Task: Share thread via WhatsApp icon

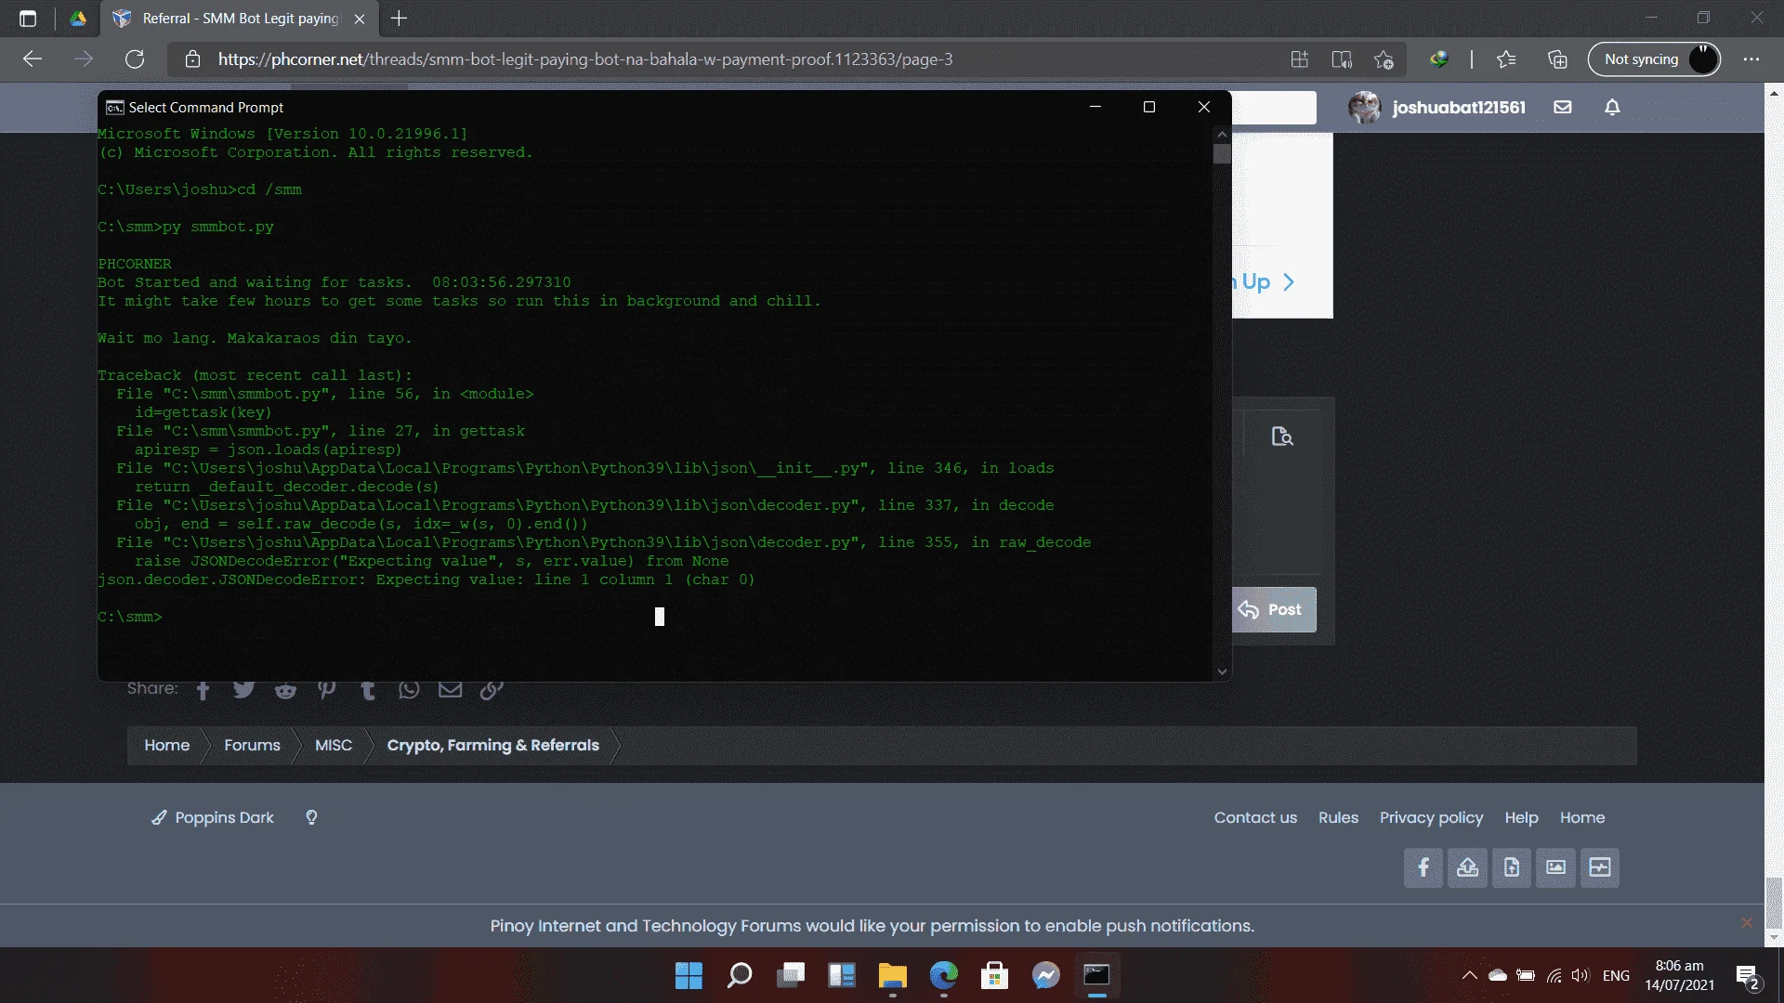Action: [409, 689]
